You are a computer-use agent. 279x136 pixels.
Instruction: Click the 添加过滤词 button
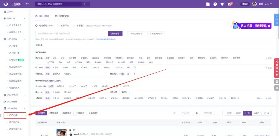pos(135,34)
